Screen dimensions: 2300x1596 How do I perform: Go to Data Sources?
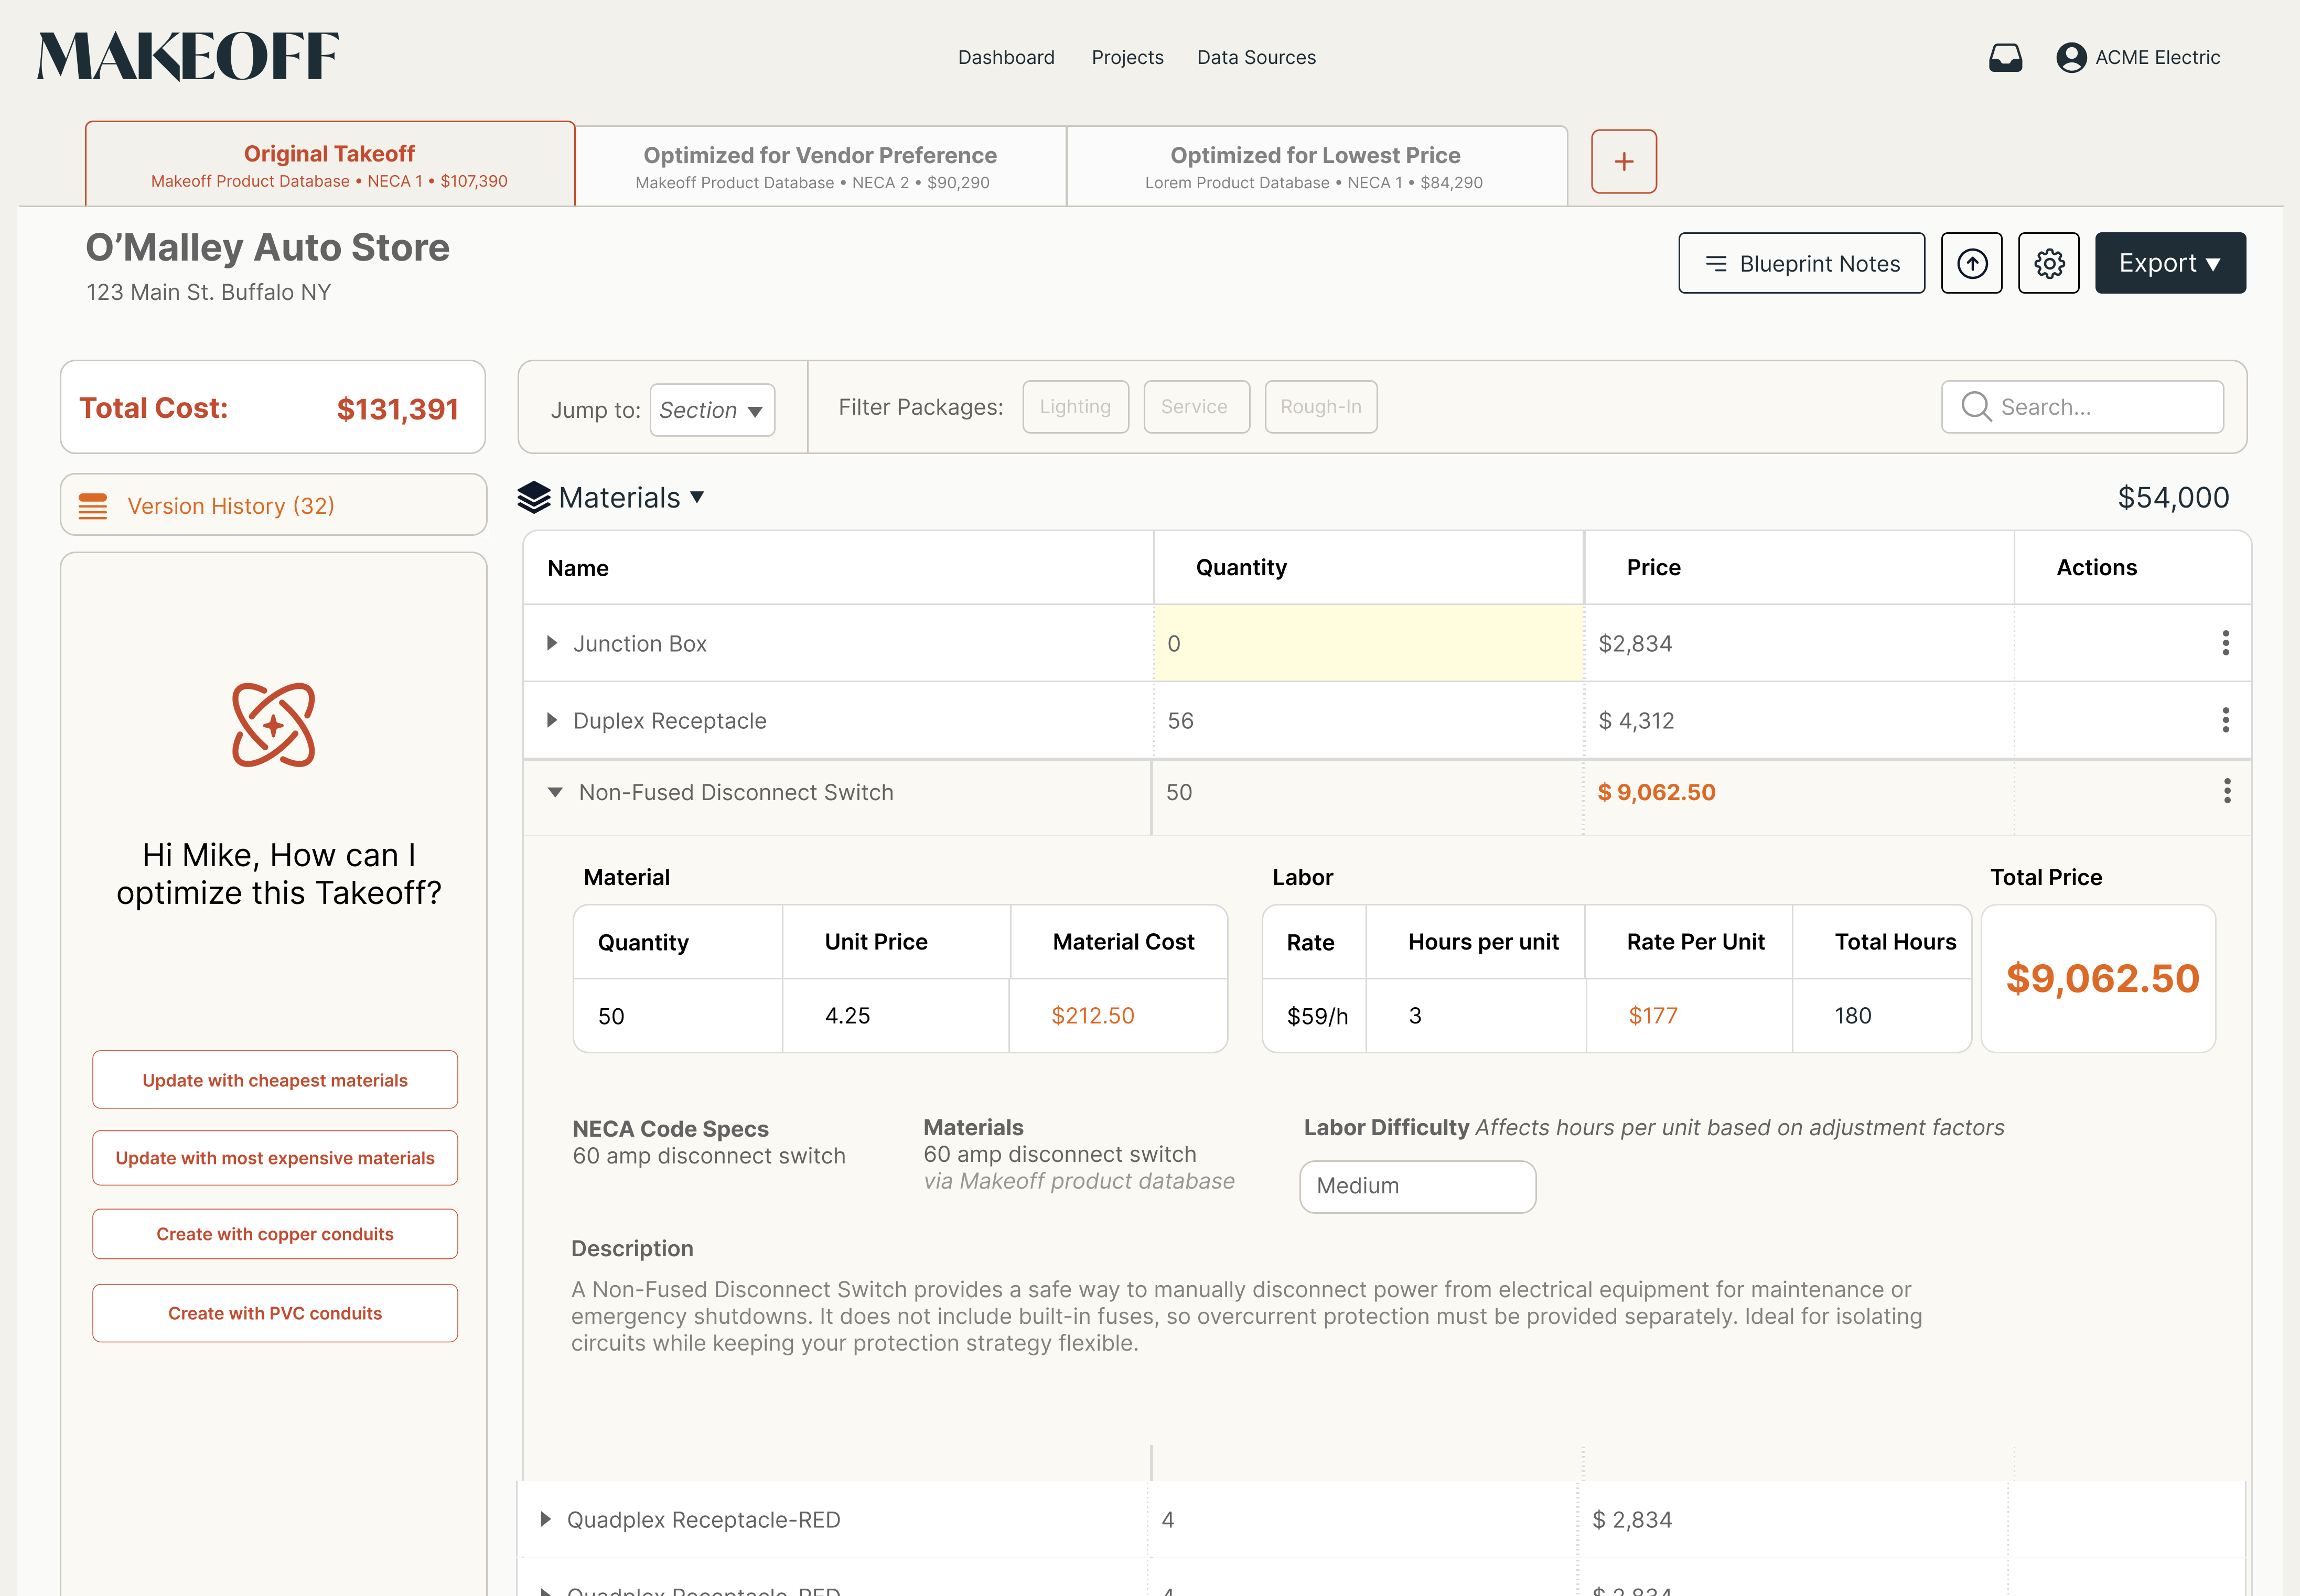point(1256,57)
